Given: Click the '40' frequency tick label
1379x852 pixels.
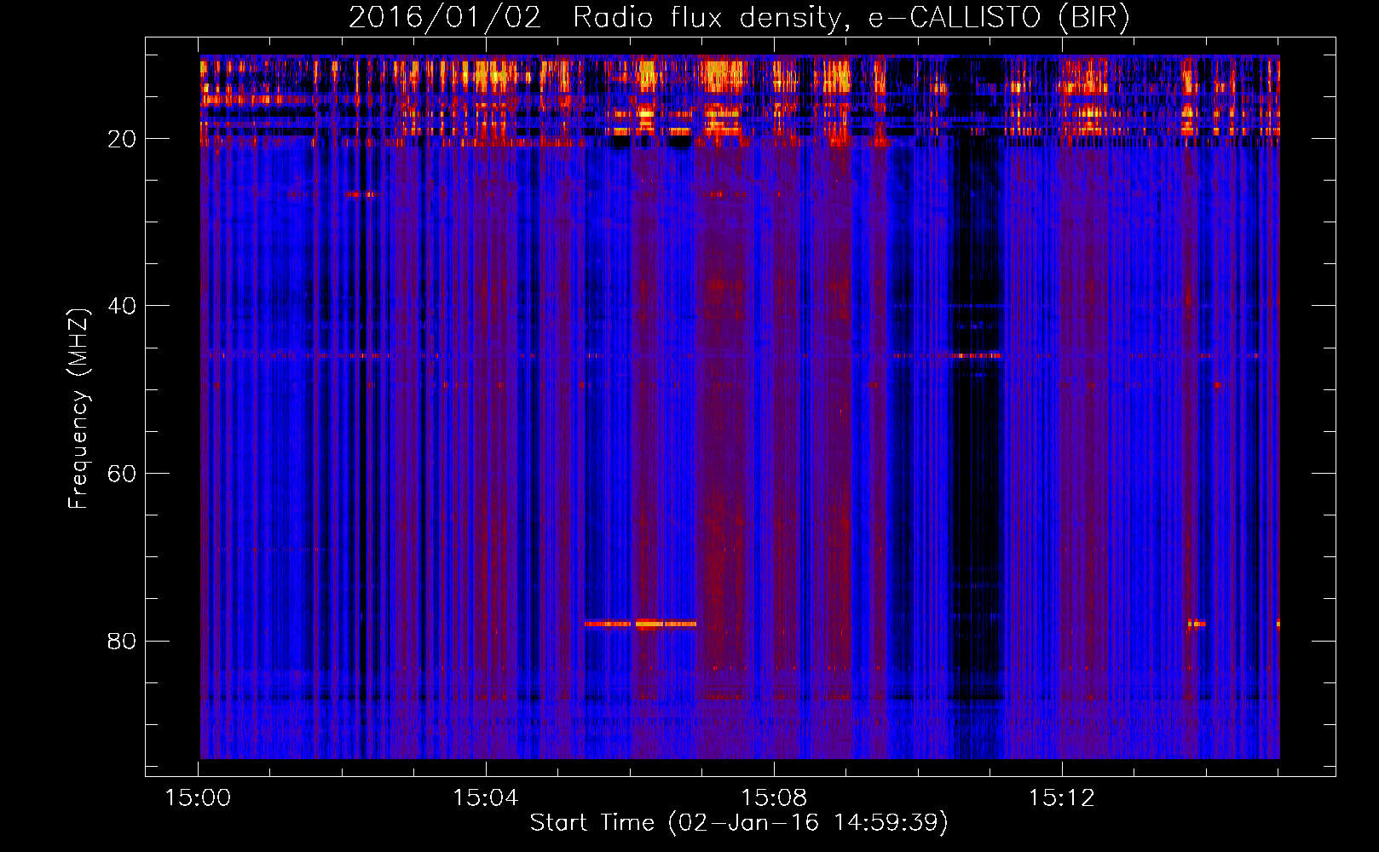Looking at the screenshot, I should (x=122, y=306).
